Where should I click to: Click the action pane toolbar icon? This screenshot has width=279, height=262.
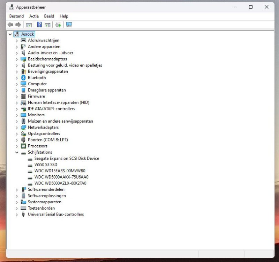47,25
